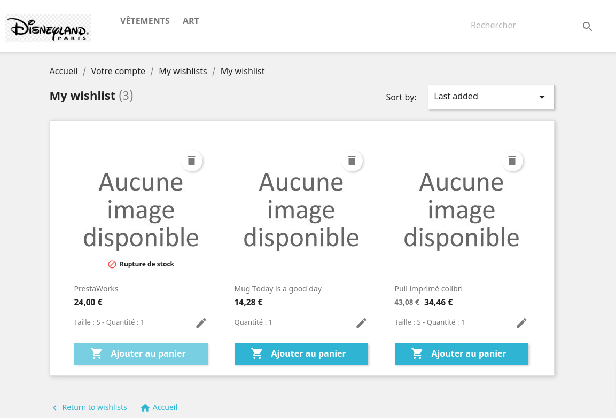Screen dimensions: 616x418
Task: Click Quantité : 1 under the Mug item
Action: tap(253, 322)
